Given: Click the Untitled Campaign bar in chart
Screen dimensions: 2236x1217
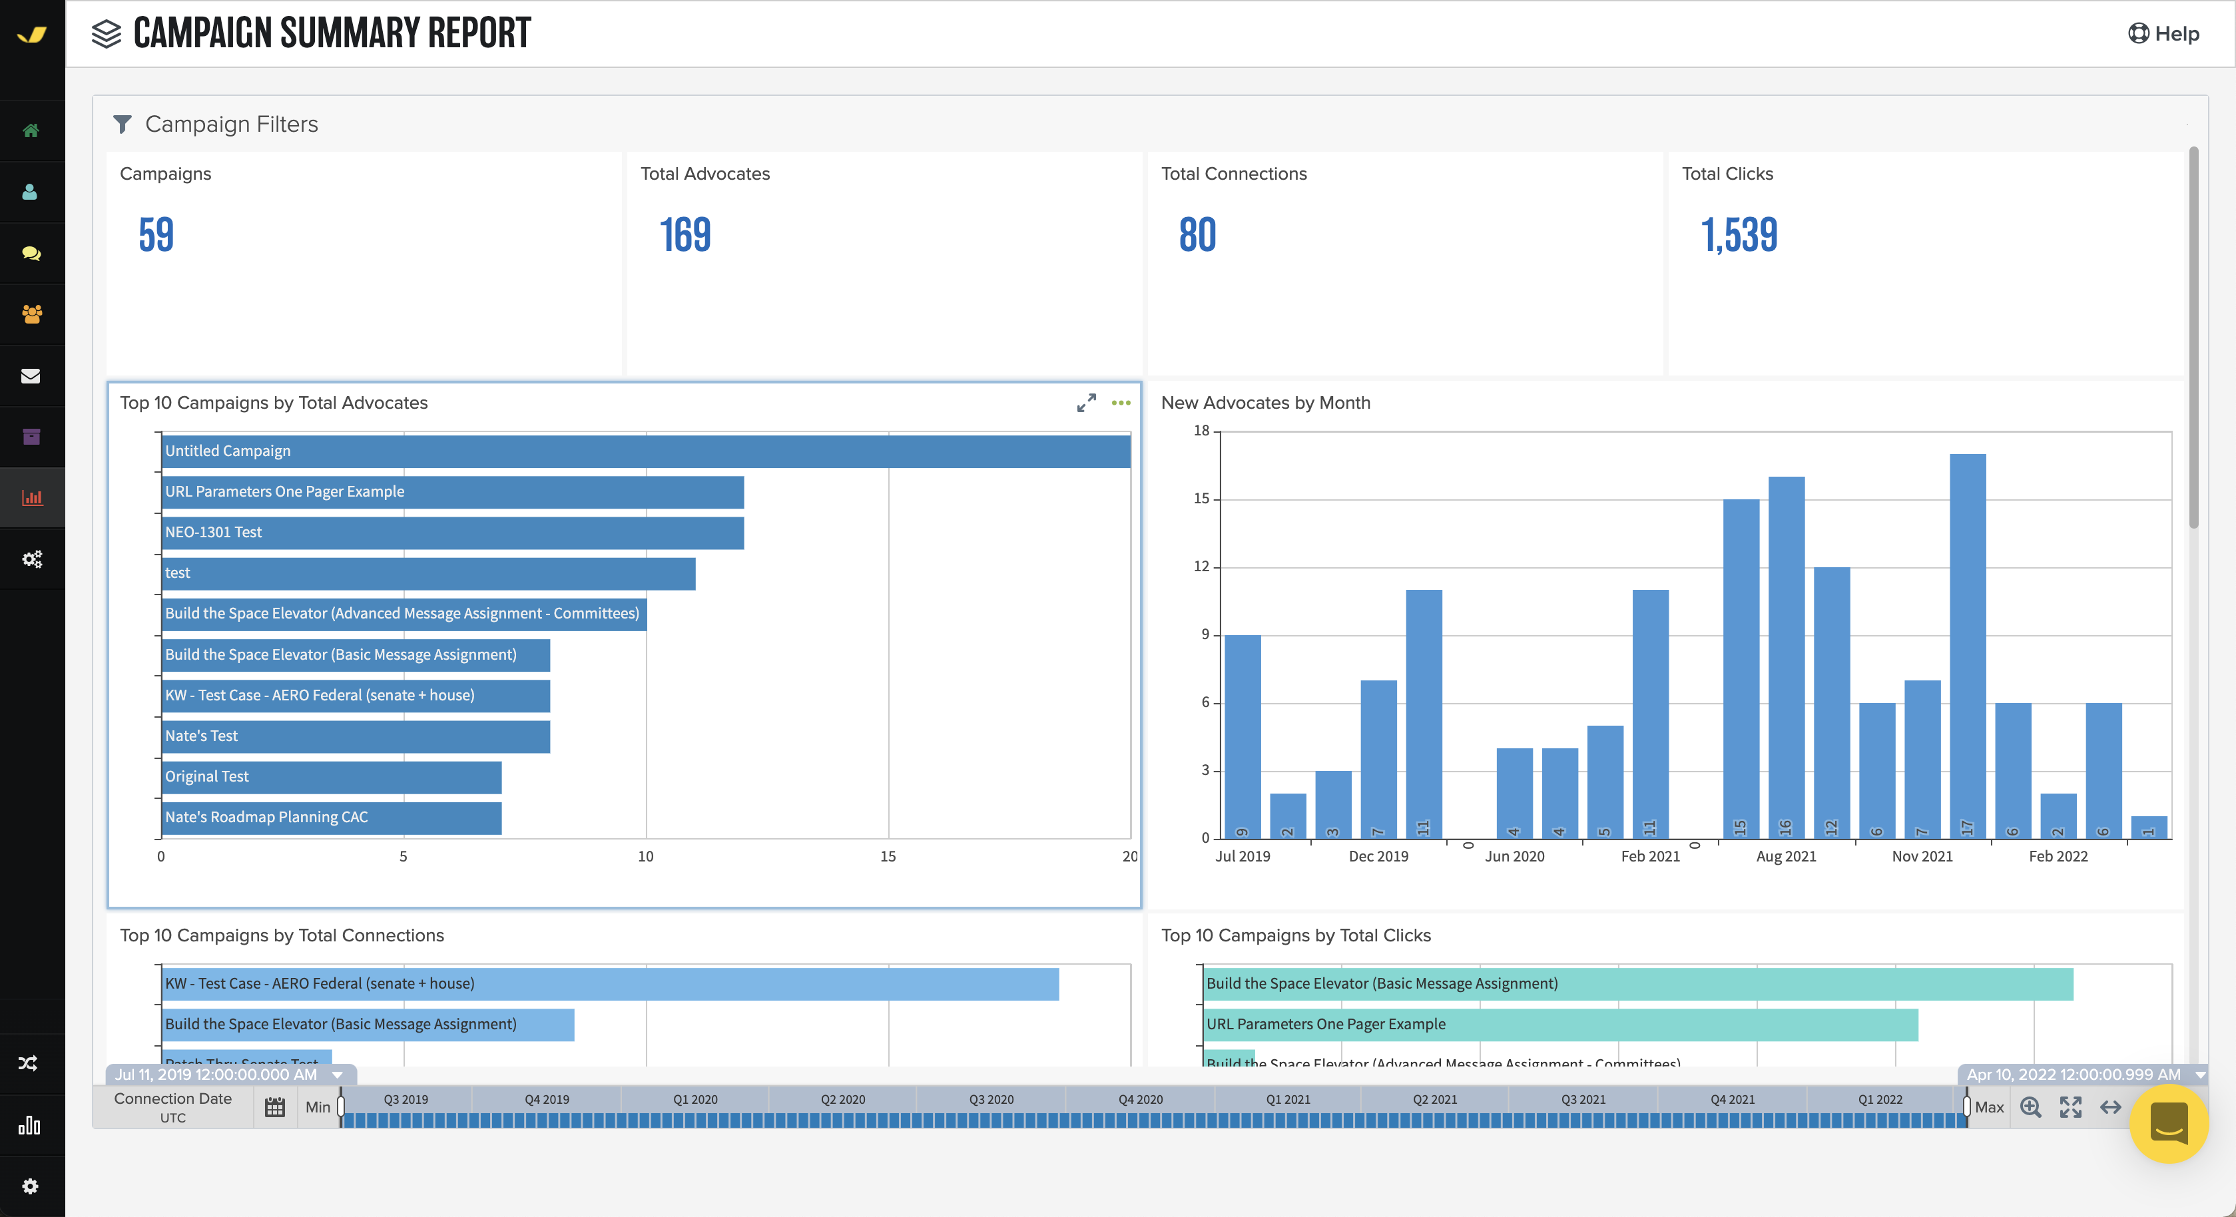Looking at the screenshot, I should coord(645,451).
